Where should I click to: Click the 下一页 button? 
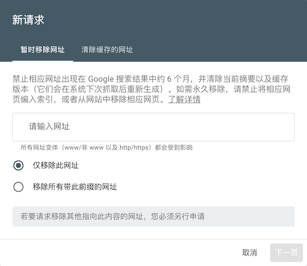click(x=286, y=253)
